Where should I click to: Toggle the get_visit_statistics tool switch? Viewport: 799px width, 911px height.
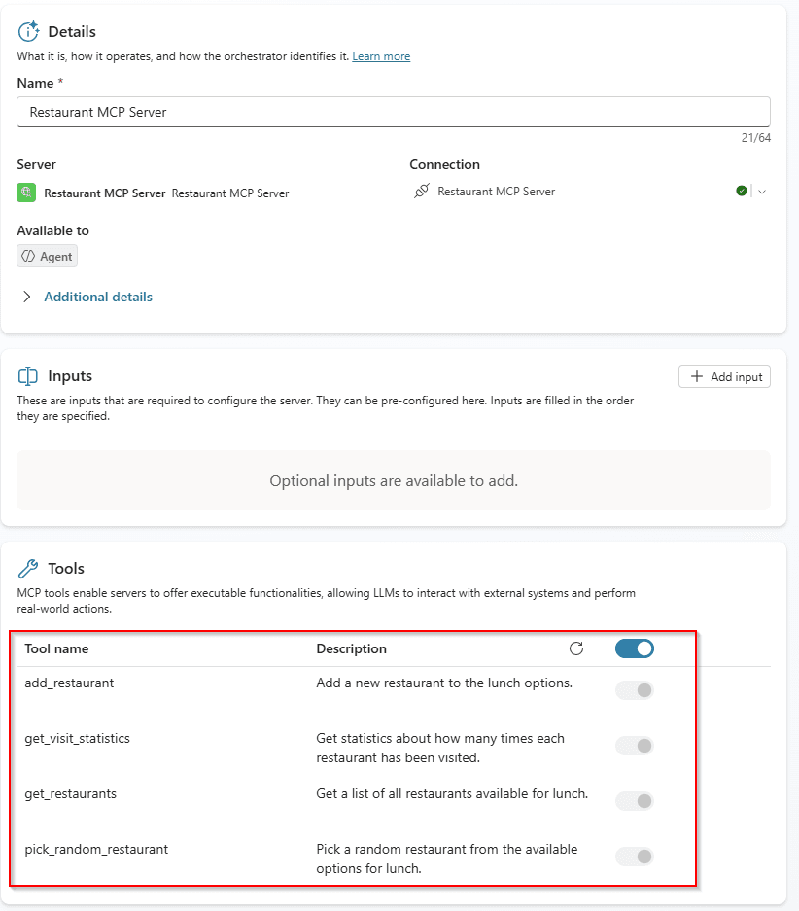[635, 746]
